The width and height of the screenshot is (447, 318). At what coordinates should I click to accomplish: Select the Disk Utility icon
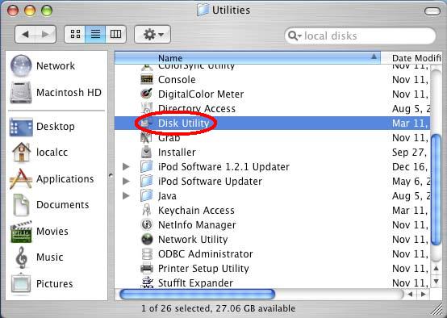[x=147, y=123]
